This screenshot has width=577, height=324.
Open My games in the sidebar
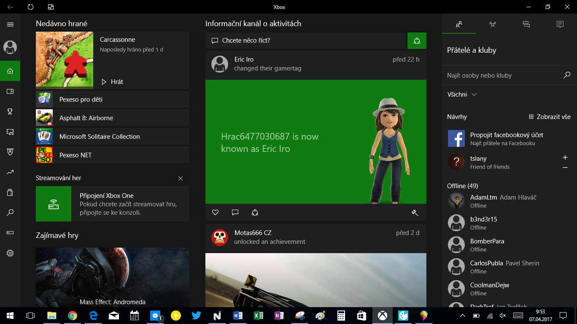click(10, 91)
